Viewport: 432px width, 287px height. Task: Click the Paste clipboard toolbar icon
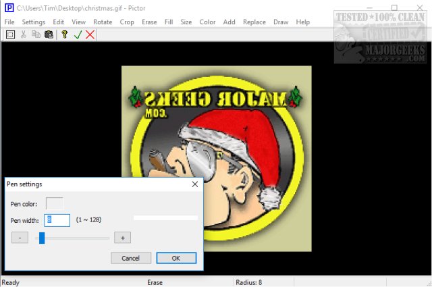click(x=49, y=34)
